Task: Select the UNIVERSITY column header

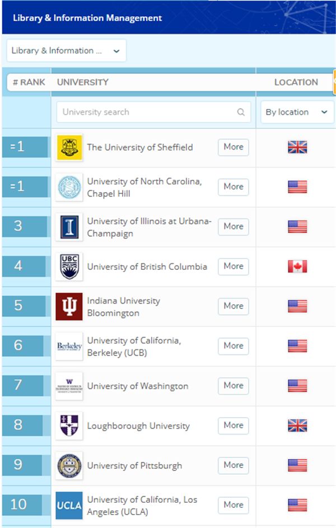Action: [x=83, y=82]
